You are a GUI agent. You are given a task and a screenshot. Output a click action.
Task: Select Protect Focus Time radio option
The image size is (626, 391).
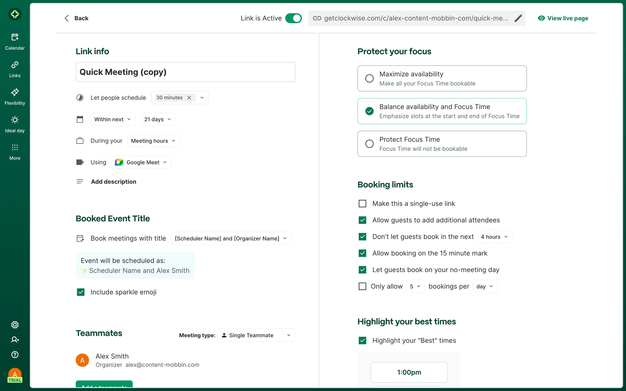(369, 144)
